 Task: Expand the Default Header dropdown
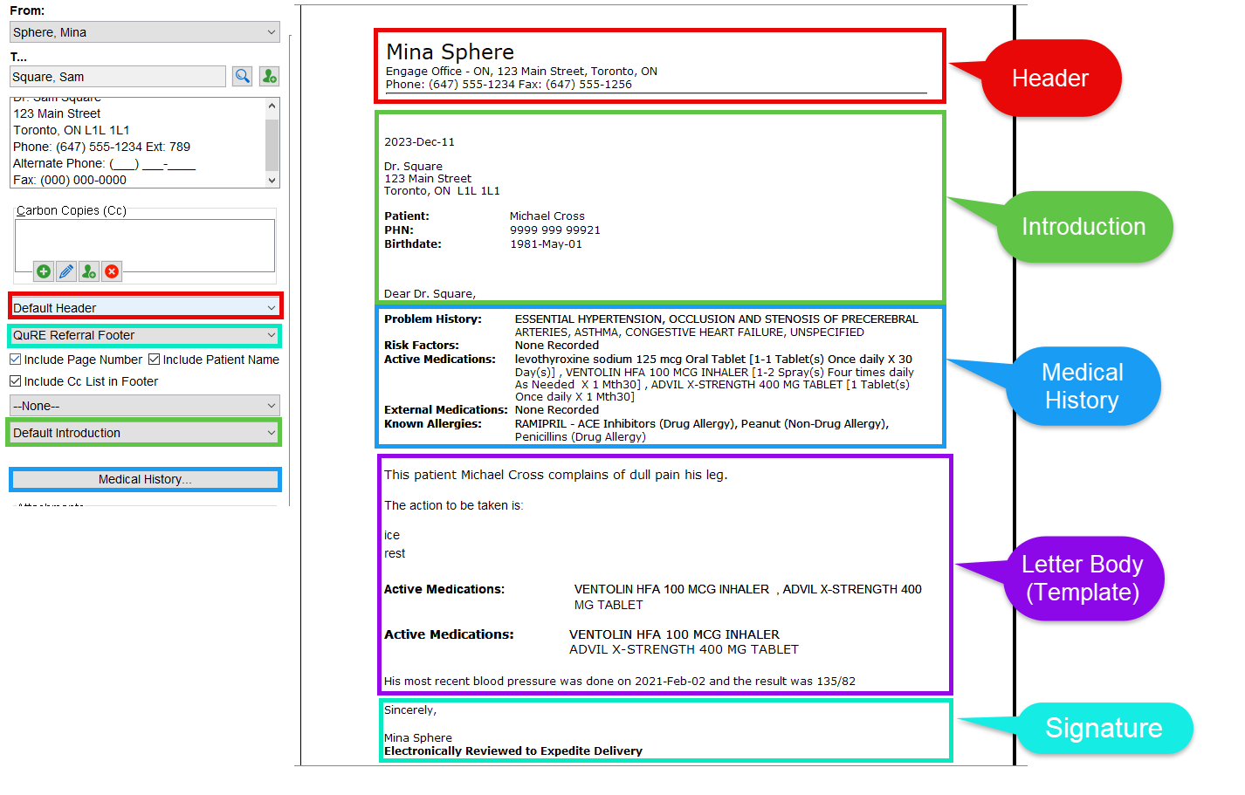click(145, 308)
